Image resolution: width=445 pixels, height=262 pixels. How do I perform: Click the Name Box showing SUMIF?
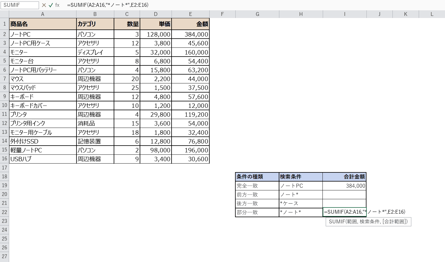pyautogui.click(x=19, y=5)
